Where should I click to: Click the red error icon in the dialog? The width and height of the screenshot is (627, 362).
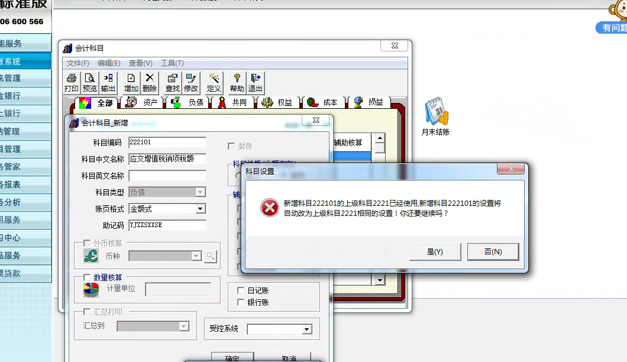(270, 208)
